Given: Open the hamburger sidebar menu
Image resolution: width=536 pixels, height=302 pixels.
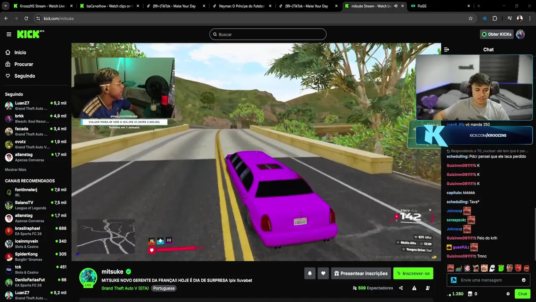Looking at the screenshot, I should (9, 34).
